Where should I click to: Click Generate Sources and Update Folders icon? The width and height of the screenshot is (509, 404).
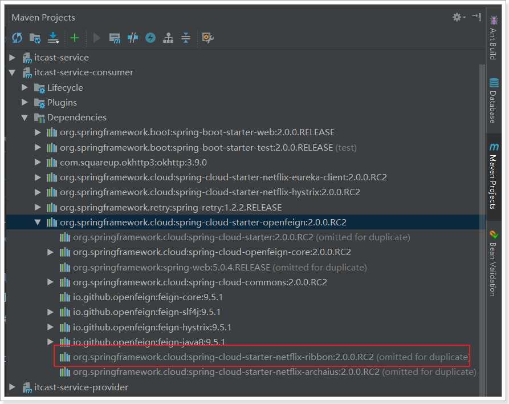pos(35,38)
